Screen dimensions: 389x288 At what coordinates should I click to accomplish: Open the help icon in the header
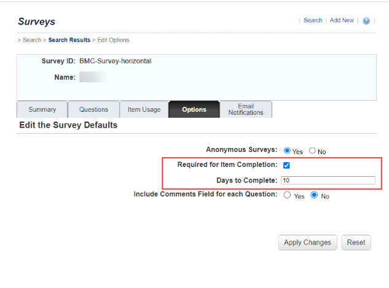pos(366,21)
